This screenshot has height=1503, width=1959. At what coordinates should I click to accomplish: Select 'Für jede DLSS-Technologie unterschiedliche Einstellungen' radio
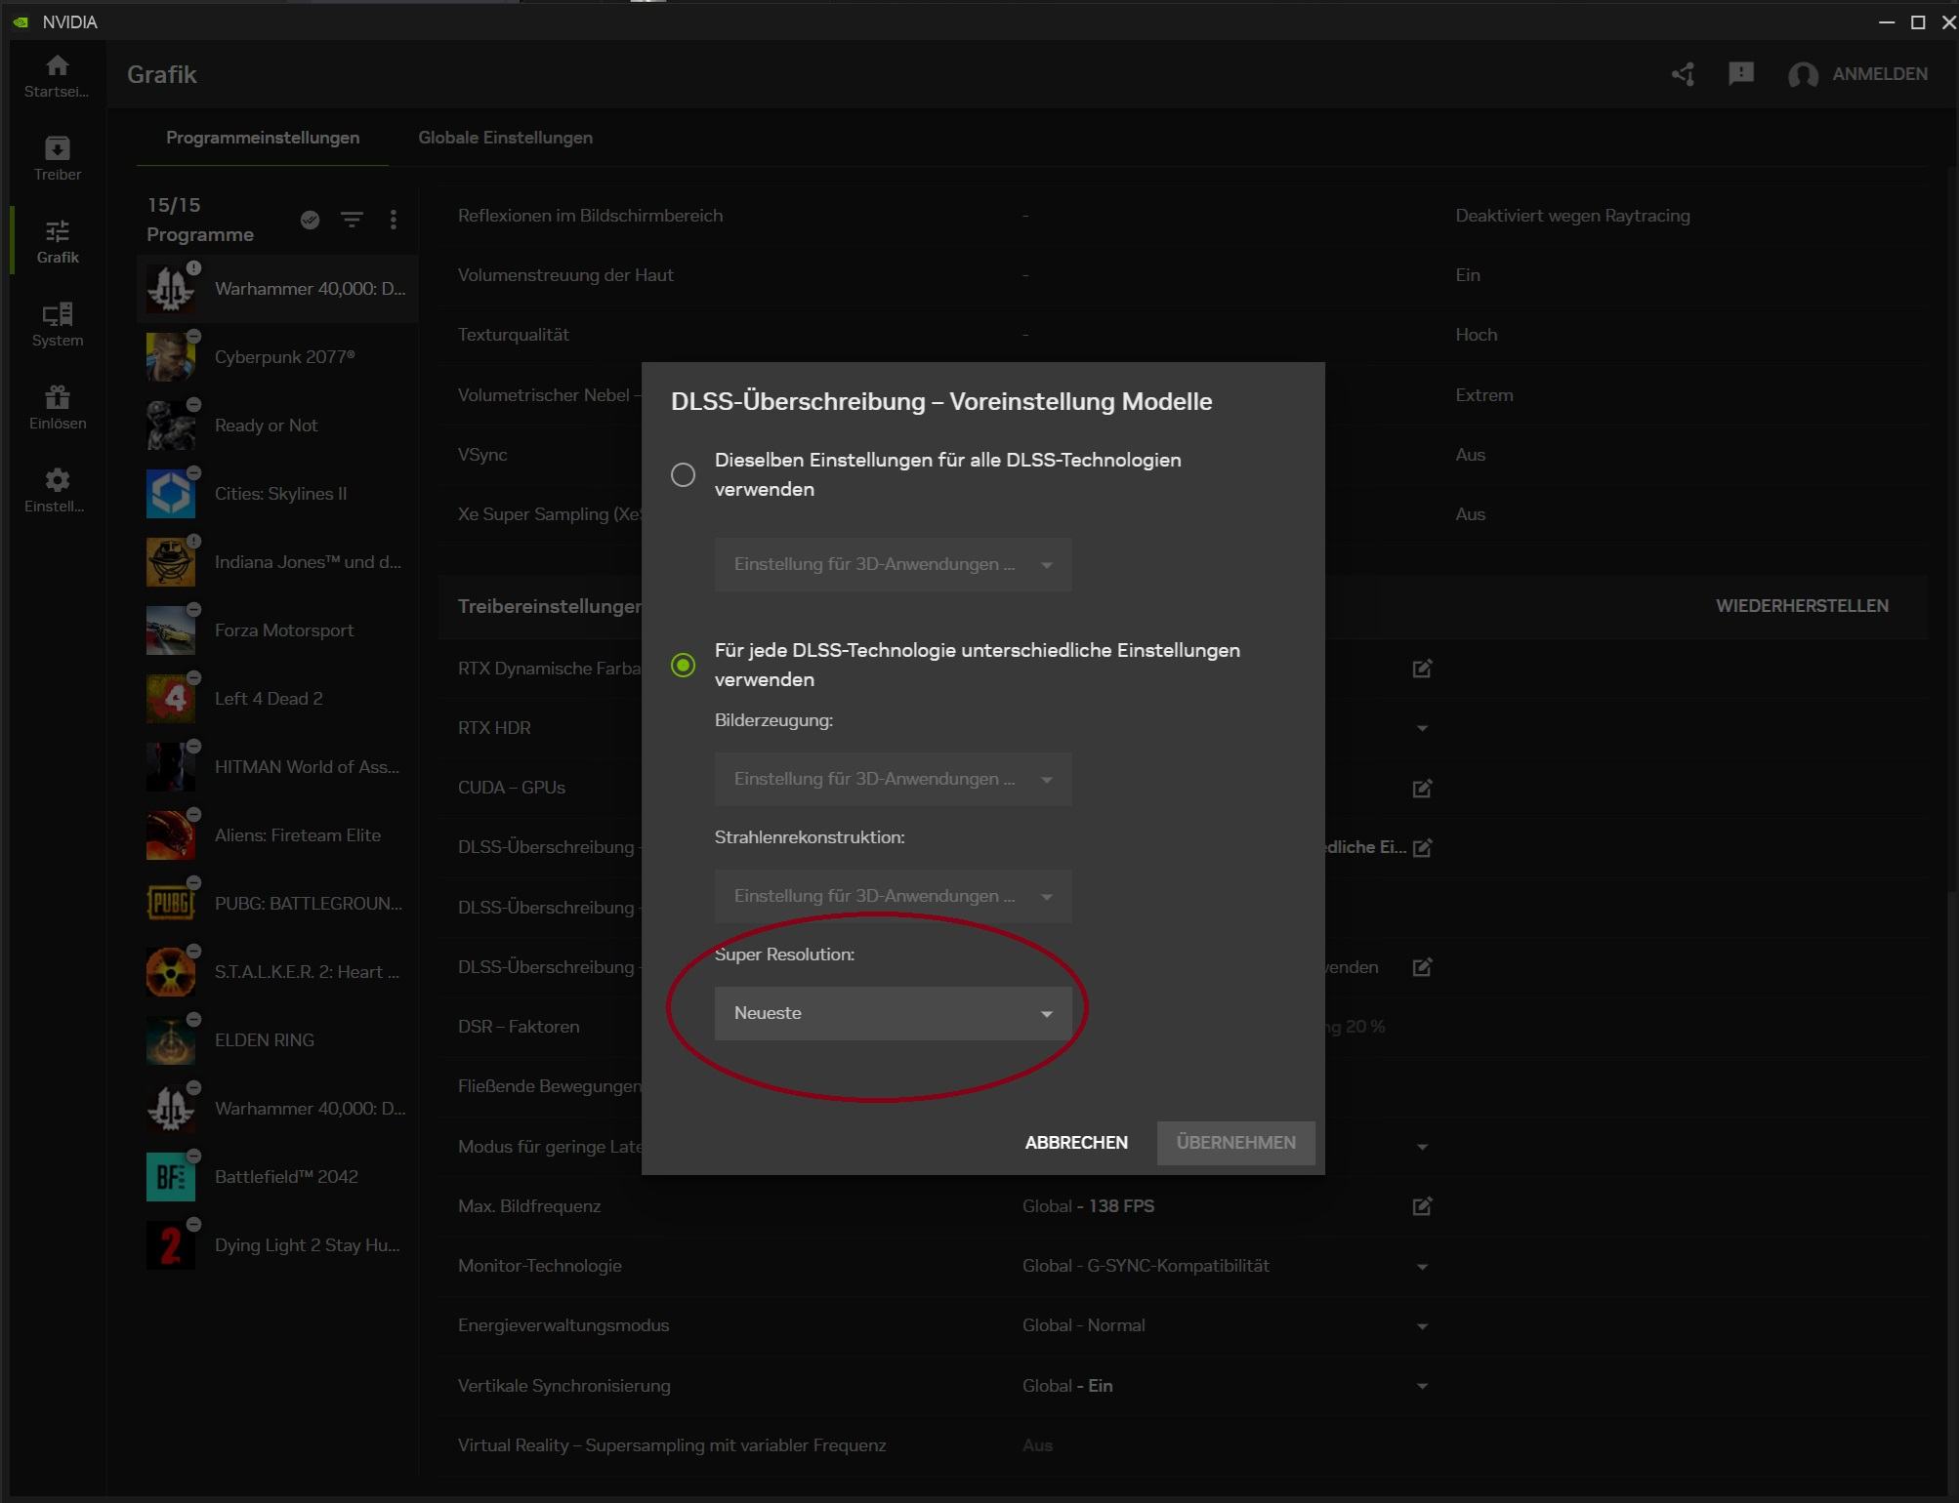pos(684,666)
